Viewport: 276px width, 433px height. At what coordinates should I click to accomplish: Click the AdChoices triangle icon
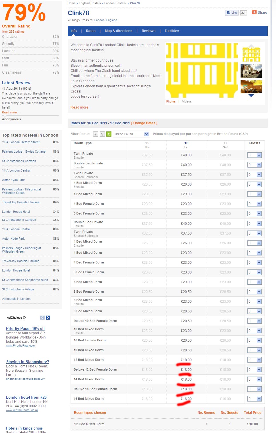pyautogui.click(x=25, y=318)
